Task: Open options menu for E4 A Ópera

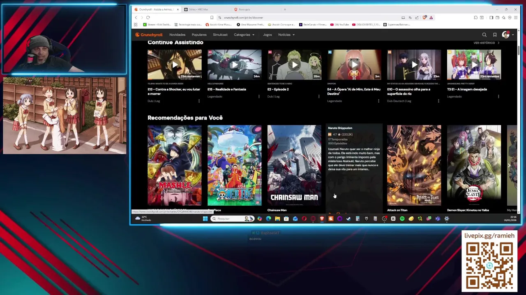Action: pyautogui.click(x=378, y=101)
